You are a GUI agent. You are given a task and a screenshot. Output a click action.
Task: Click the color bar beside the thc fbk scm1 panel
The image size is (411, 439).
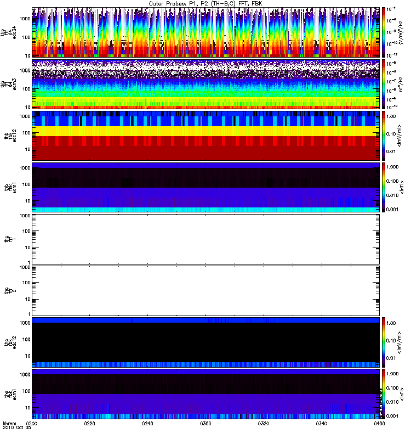tap(384, 394)
